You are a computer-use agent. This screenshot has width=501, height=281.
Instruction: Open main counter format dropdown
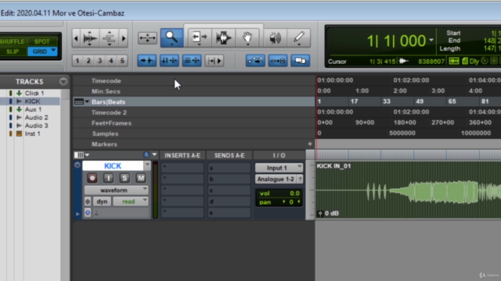point(431,40)
